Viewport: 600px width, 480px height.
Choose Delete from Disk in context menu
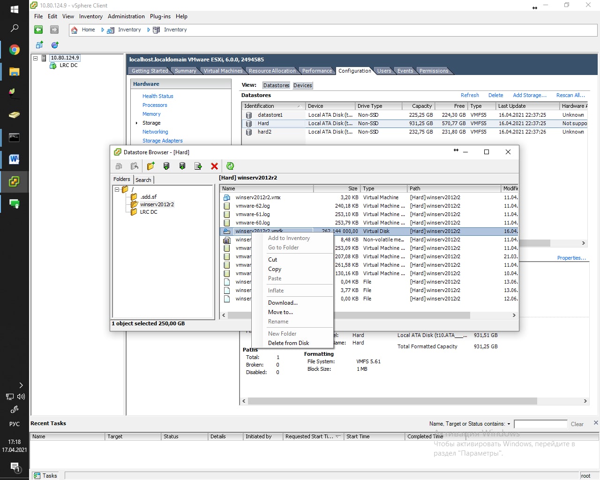(x=289, y=343)
